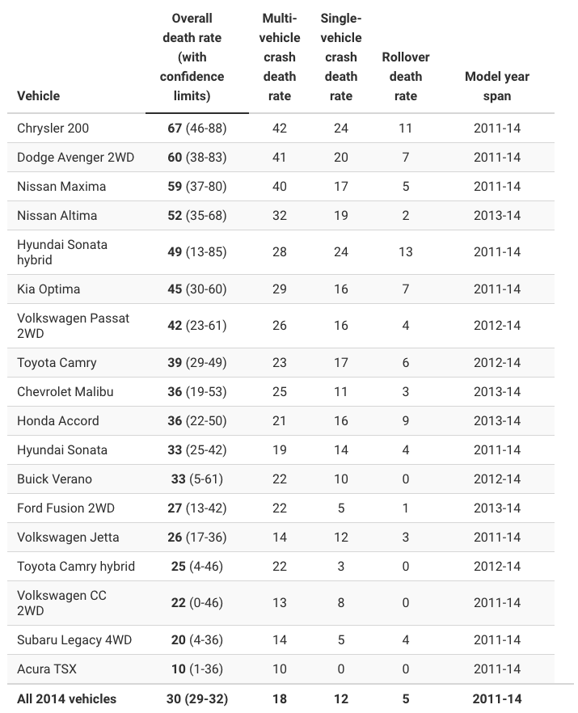This screenshot has height=713, width=578.
Task: Click the All 2014 vehicles summary row
Action: [66, 698]
